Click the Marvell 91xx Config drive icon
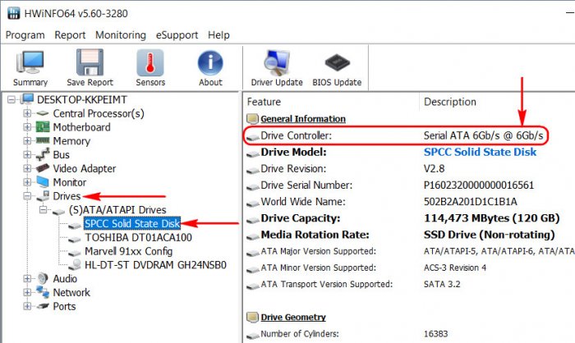Screen dimensions: 575x343 [x=75, y=252]
